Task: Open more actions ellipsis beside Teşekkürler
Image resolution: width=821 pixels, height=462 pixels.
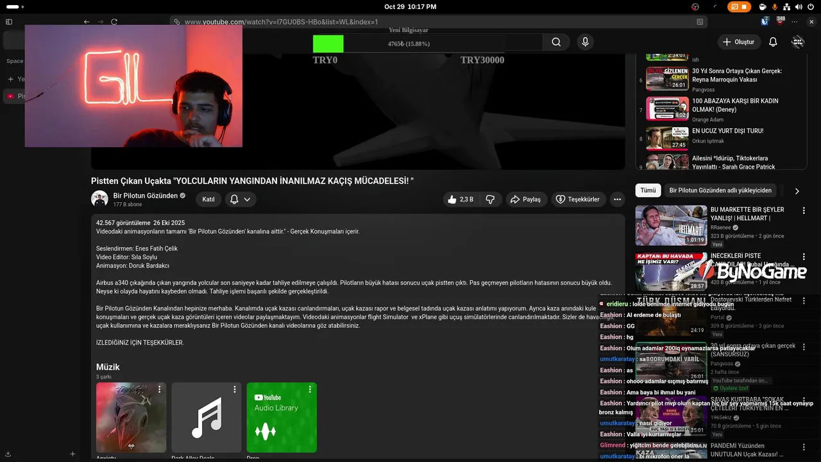Action: click(x=617, y=200)
